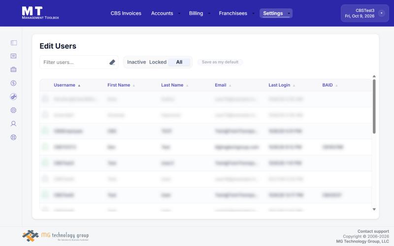
Task: Open the CBSTest3 user dropdown
Action: pos(381,13)
